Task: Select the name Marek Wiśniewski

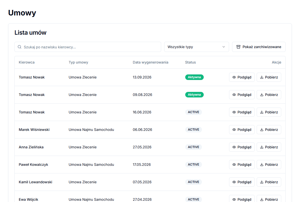Action: click(x=34, y=130)
